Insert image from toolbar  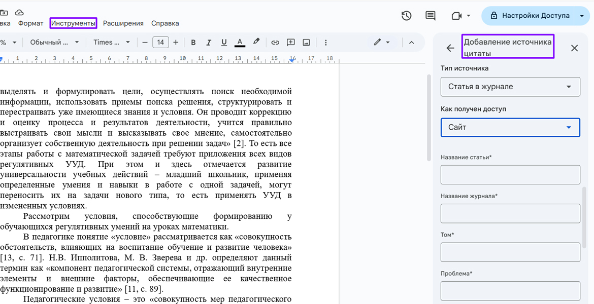306,43
